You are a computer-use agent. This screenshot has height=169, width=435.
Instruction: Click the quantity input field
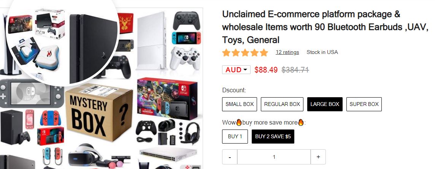(x=274, y=157)
